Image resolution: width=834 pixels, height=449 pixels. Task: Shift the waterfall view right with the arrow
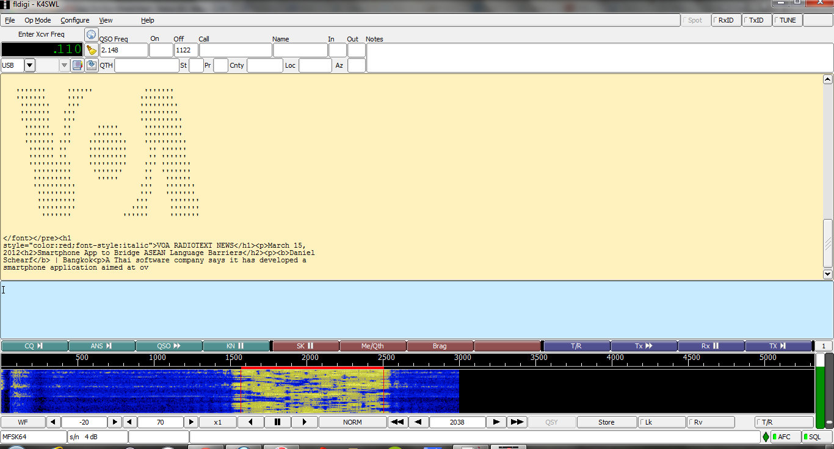pos(305,422)
